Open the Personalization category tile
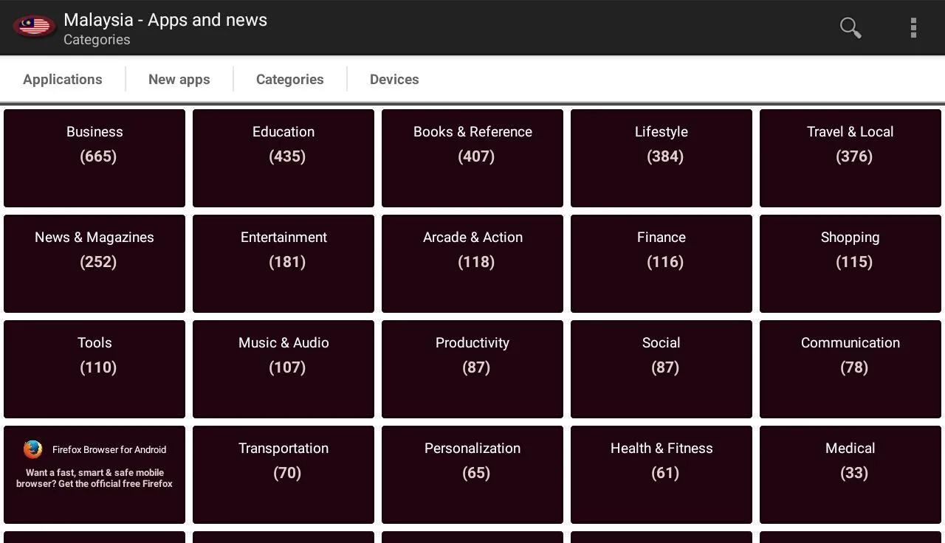Screen dimensions: 945x543 472,474
